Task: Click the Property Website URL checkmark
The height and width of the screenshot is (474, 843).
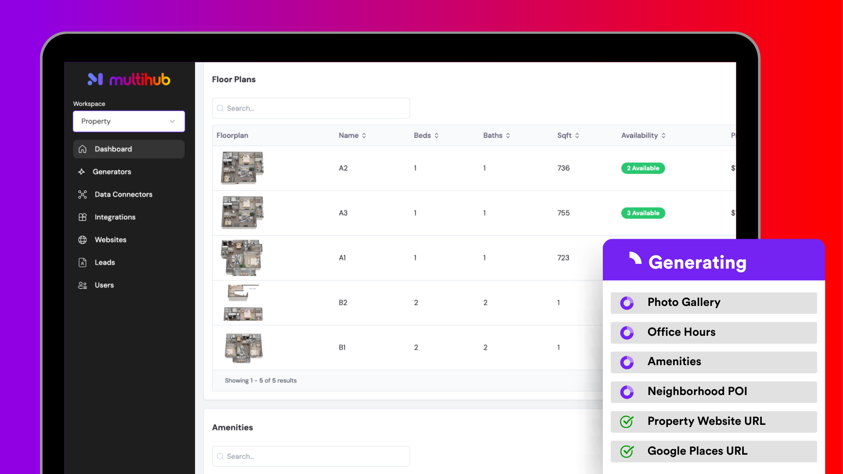Action: [x=627, y=422]
